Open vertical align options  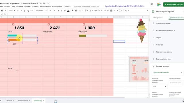coord(91,11)
